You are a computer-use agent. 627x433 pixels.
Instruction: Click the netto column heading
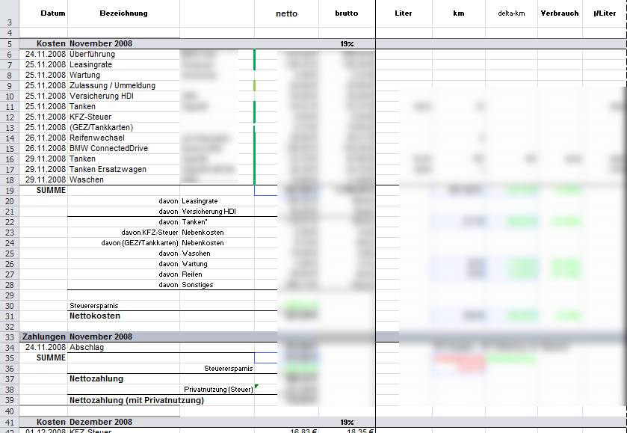(x=286, y=13)
